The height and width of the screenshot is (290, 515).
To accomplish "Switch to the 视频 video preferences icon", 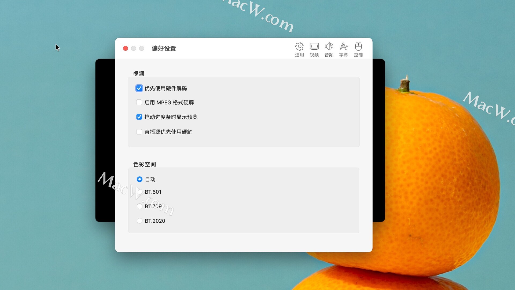I will (x=314, y=49).
